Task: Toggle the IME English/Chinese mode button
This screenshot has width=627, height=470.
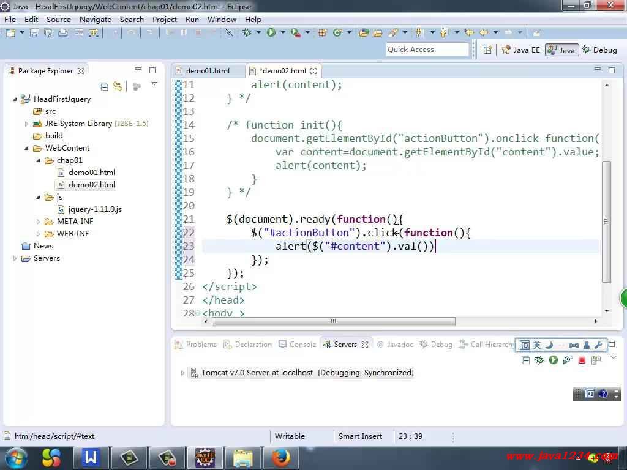Action: (537, 345)
